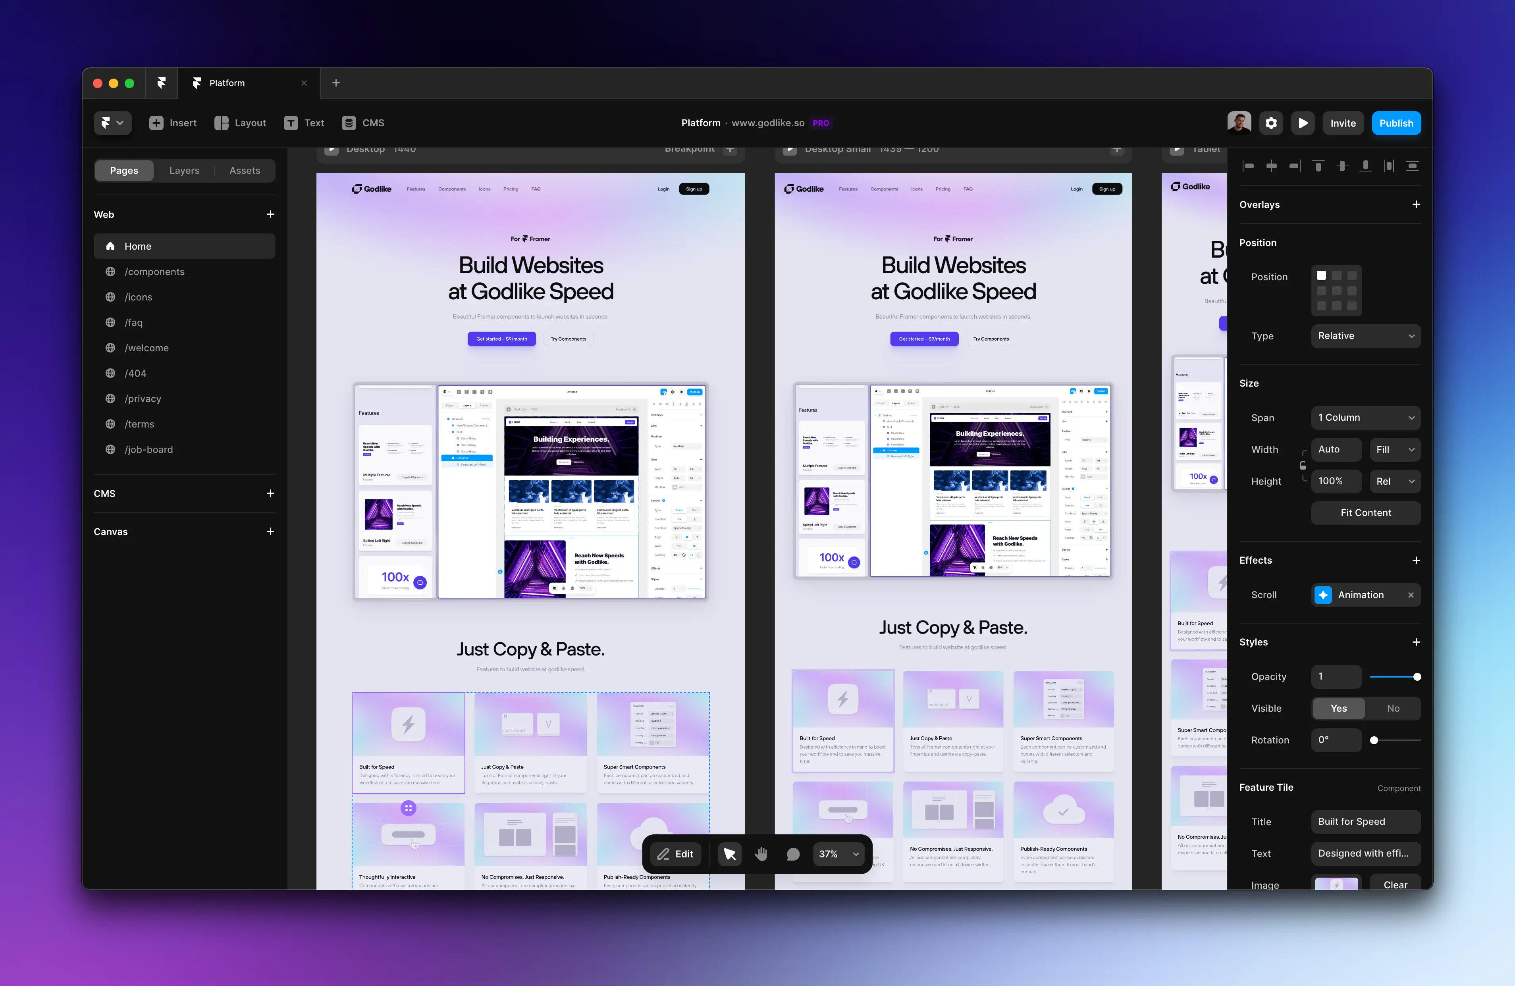Click the Layout tool icon
The image size is (1515, 986).
coord(222,123)
